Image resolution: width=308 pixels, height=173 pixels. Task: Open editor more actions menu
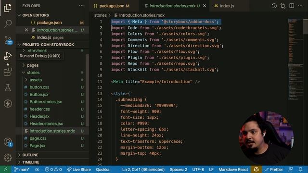click(300, 6)
